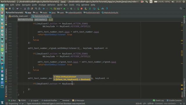Screen dimensions: 186x105
Task: Open the app run configuration dropdown
Action: (58, 9)
